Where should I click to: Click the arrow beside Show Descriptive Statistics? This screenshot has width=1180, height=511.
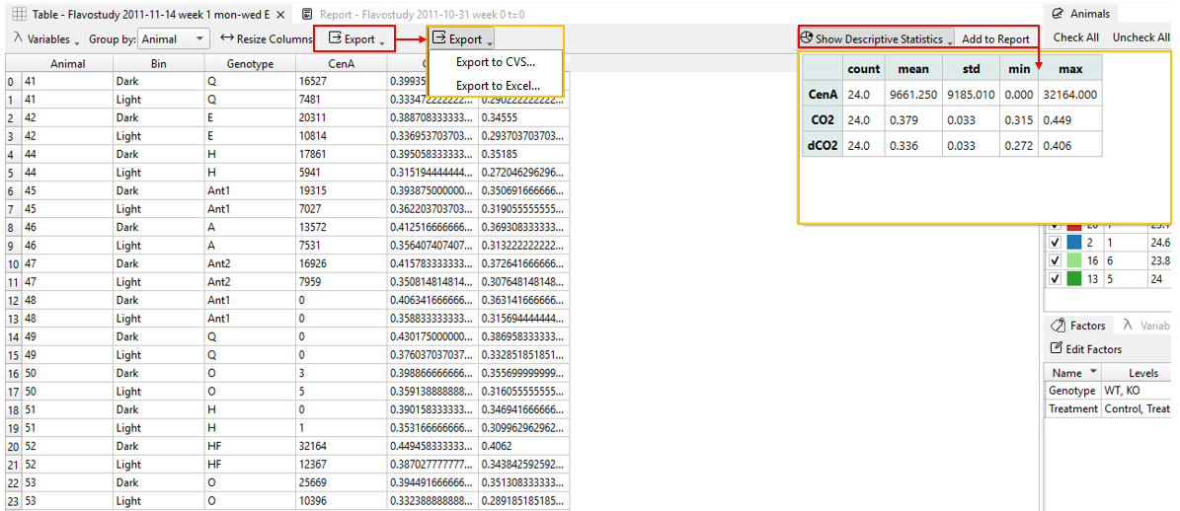951,42
